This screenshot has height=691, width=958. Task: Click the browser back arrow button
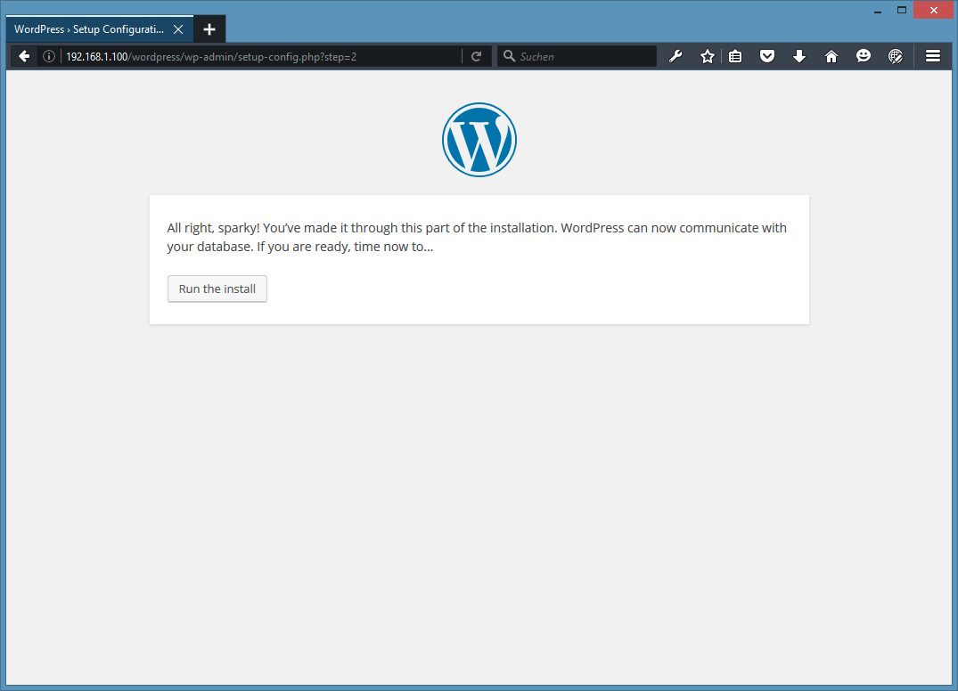[x=24, y=57]
